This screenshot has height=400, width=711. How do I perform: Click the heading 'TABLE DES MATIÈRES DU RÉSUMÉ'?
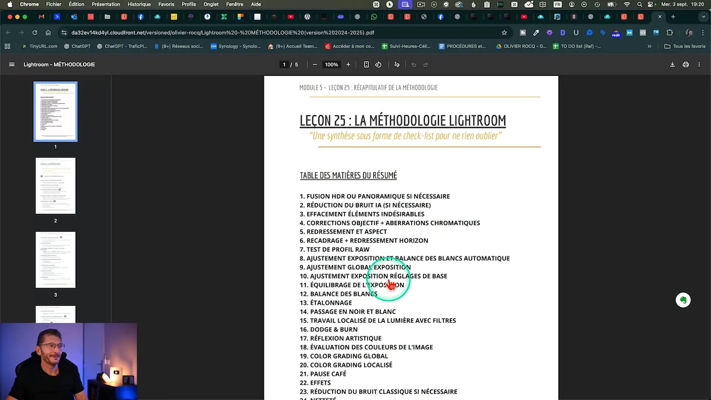coord(348,175)
